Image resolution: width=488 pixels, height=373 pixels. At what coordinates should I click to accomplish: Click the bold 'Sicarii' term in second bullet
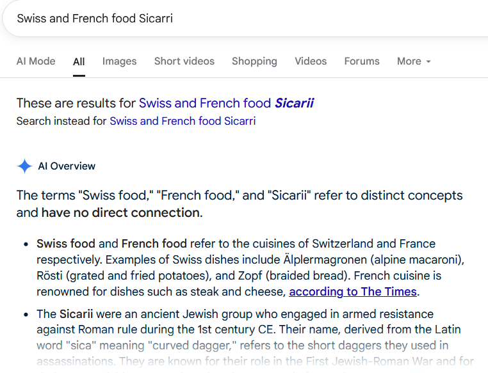pos(76,314)
